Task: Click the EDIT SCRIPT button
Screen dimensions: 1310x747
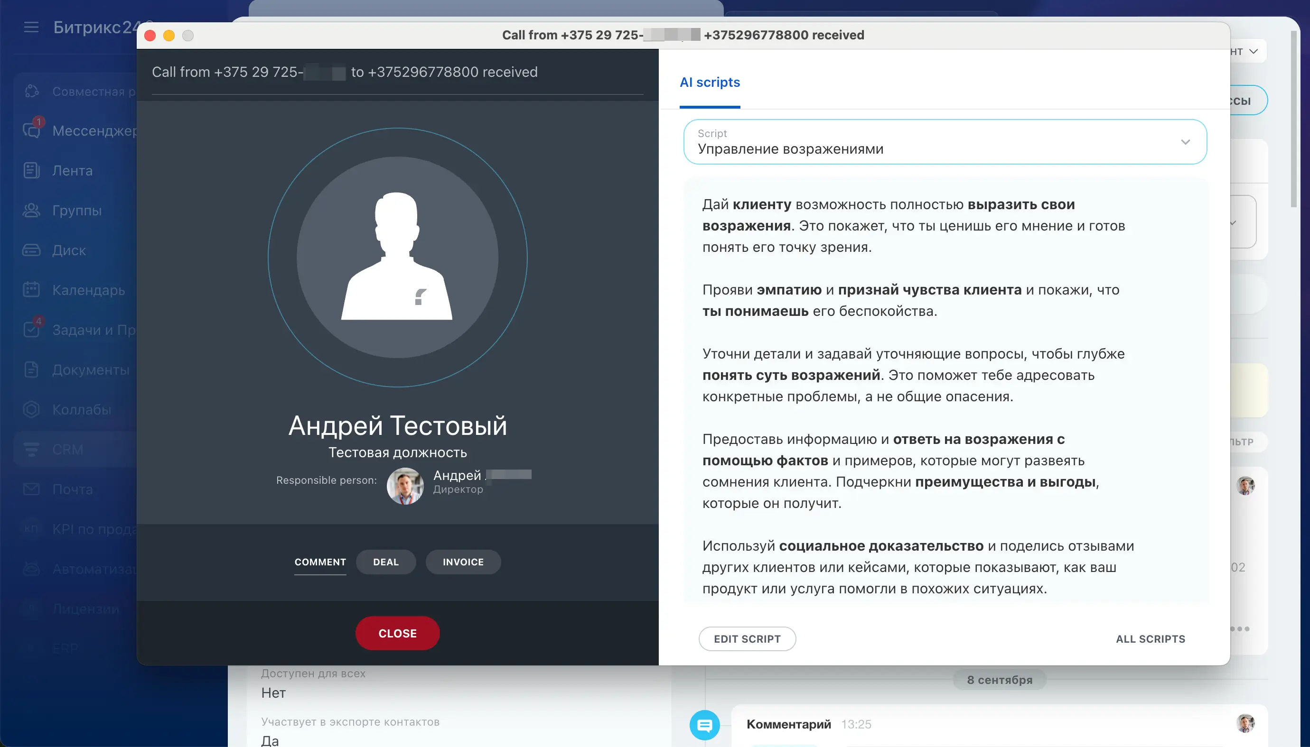Action: tap(747, 639)
